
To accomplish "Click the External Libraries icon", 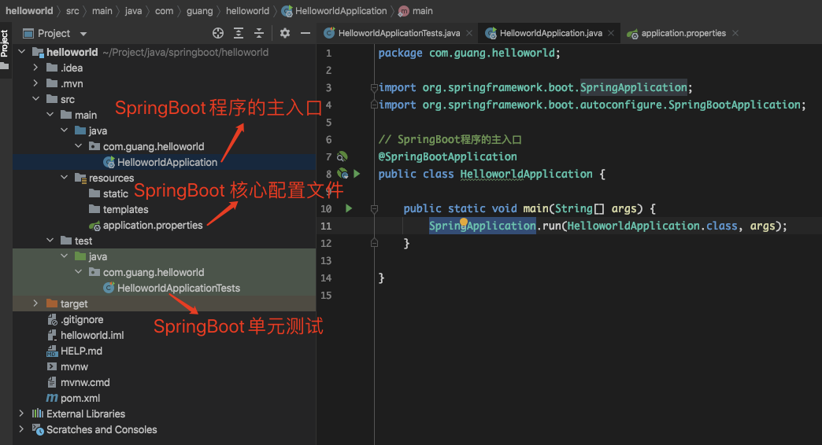I will click(38, 414).
